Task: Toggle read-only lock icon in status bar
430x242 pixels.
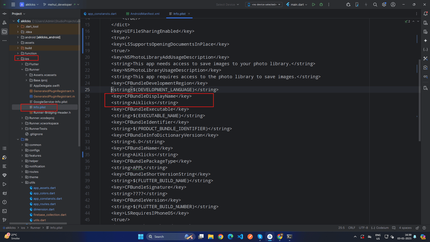Action: [x=417, y=228]
